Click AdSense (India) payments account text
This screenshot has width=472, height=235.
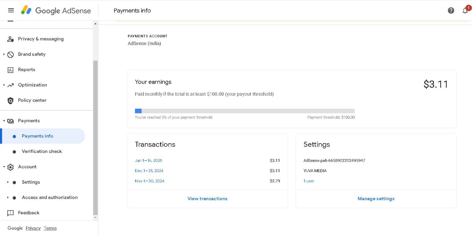pos(144,43)
